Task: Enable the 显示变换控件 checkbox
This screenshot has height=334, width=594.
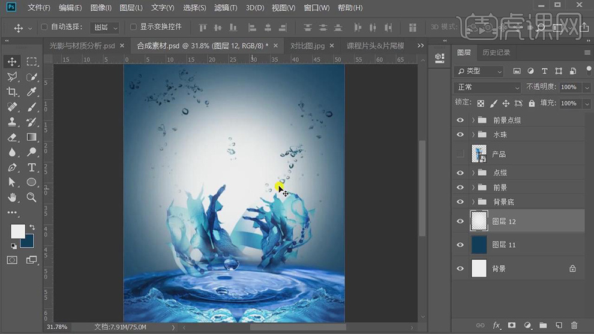Action: (133, 27)
